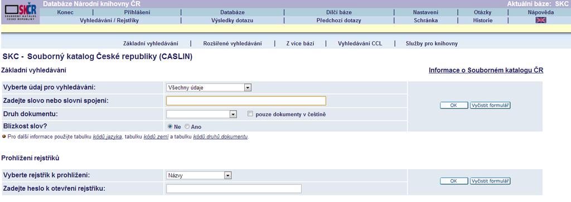
Task: Open the Přihlášení link
Action: [x=137, y=12]
